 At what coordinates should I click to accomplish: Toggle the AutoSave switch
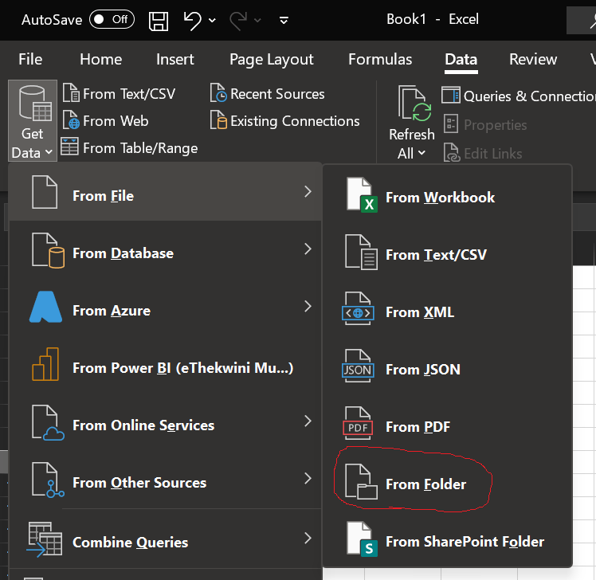click(112, 19)
